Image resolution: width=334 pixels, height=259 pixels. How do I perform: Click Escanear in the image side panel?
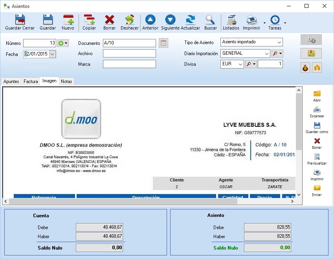click(x=317, y=112)
